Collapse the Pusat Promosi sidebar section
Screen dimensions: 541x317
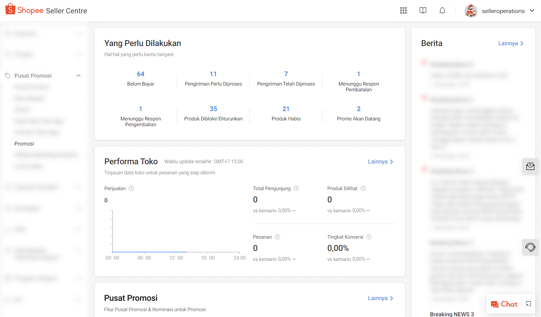click(x=78, y=75)
